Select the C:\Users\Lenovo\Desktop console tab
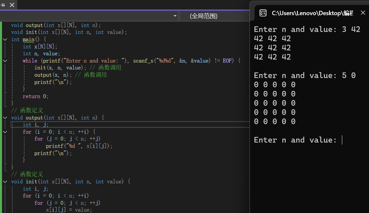369x213 pixels. [x=312, y=13]
